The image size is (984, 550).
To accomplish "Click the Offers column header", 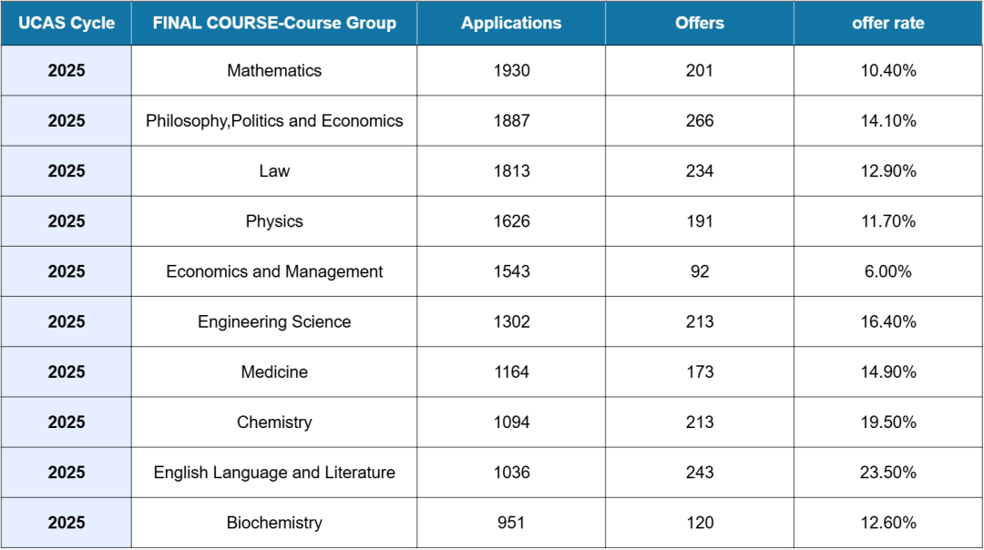I will (700, 24).
